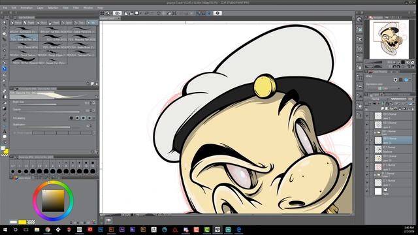The height and width of the screenshot is (235, 418).
Task: Toggle visibility of Shadows layer
Action: (367, 149)
